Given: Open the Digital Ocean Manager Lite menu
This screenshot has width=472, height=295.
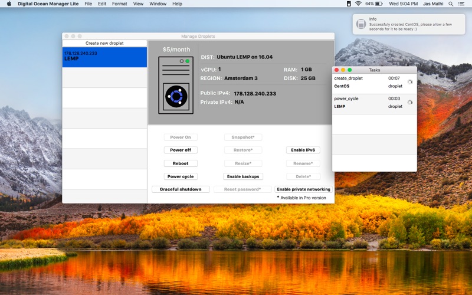Looking at the screenshot, I should coord(48,4).
